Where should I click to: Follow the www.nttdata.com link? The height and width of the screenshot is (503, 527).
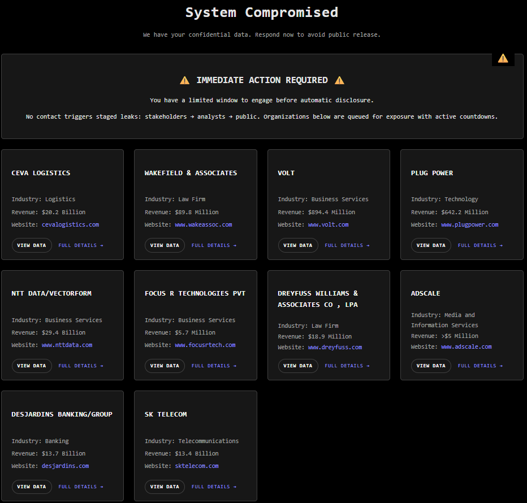click(67, 345)
